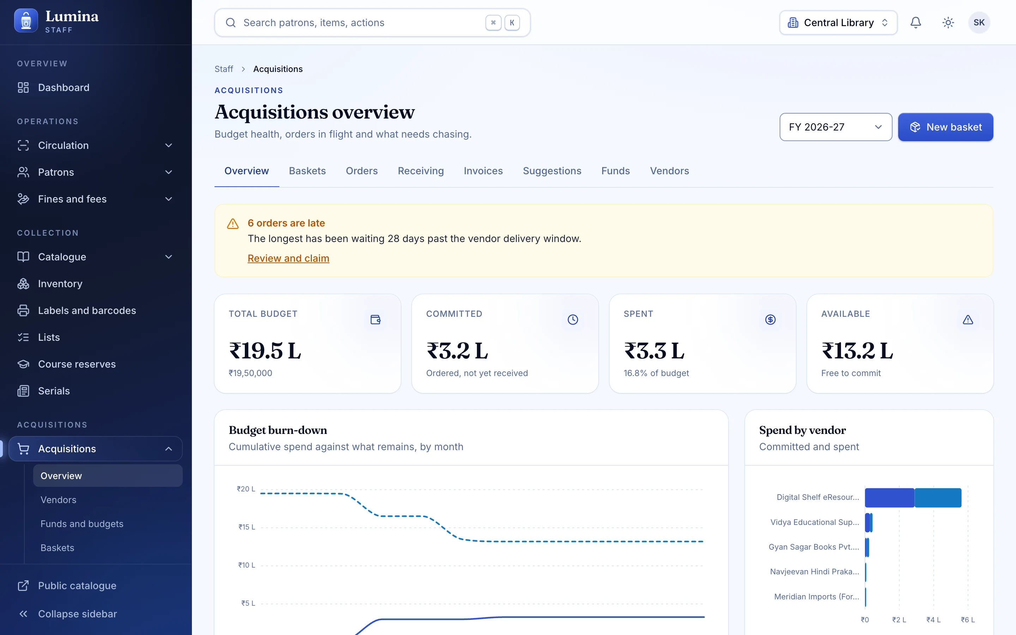The width and height of the screenshot is (1016, 635).
Task: Switch to the Orders tab
Action: click(362, 171)
